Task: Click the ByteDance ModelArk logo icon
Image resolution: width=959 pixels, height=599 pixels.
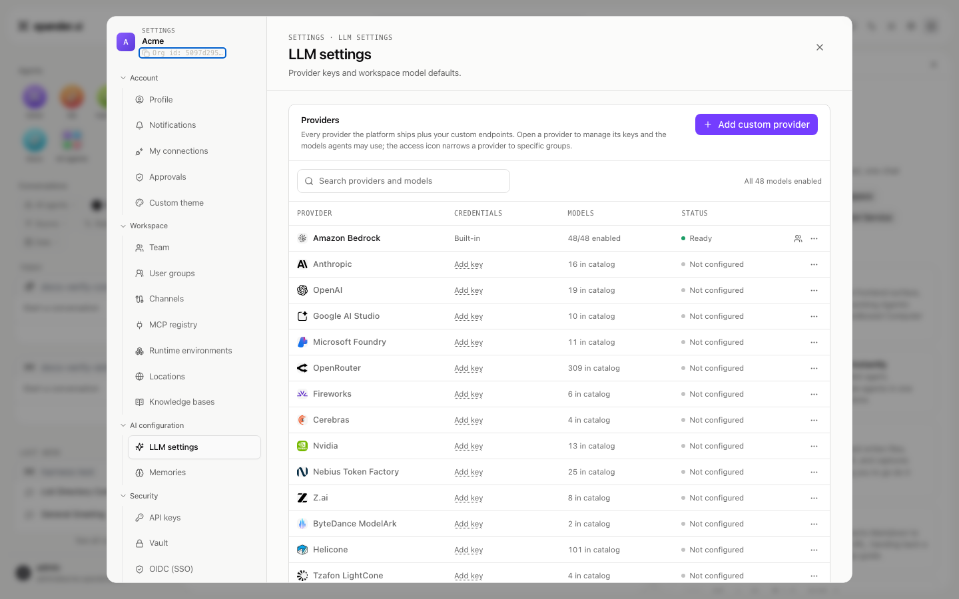Action: tap(302, 524)
